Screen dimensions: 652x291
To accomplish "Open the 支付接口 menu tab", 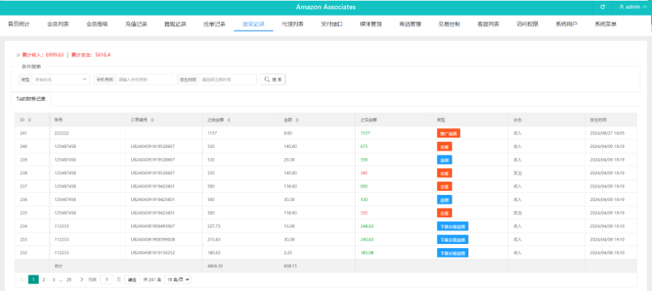I will tap(332, 24).
